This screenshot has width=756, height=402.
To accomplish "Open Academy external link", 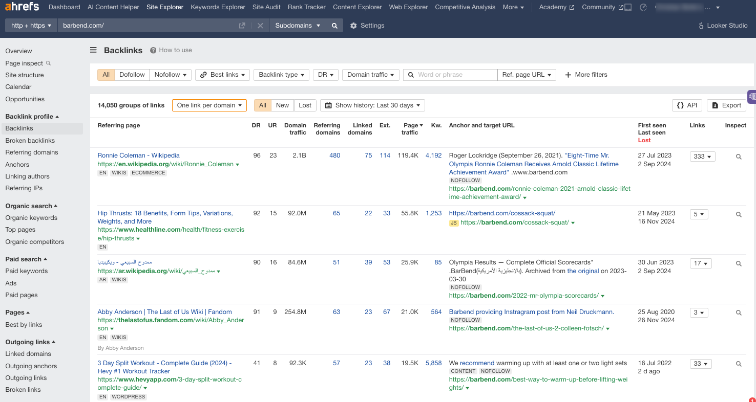I will [x=557, y=7].
